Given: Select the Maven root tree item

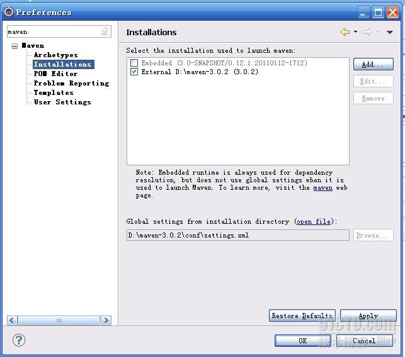Looking at the screenshot, I should (x=33, y=46).
